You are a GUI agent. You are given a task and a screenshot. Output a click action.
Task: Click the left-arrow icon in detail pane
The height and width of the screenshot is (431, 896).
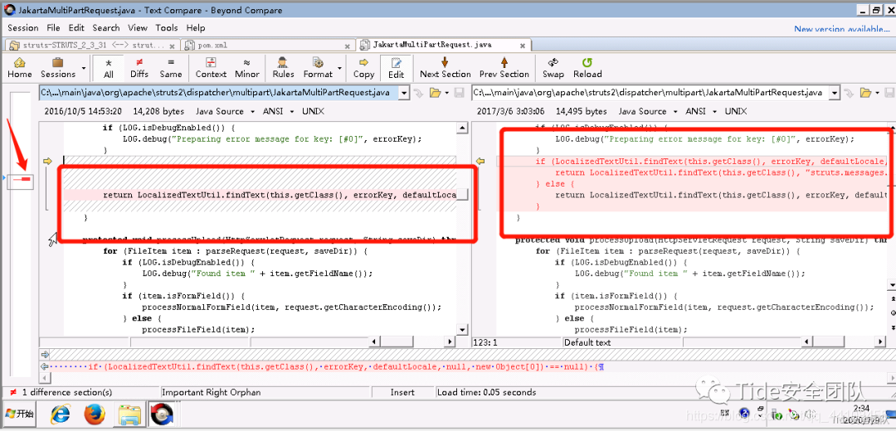pyautogui.click(x=45, y=366)
